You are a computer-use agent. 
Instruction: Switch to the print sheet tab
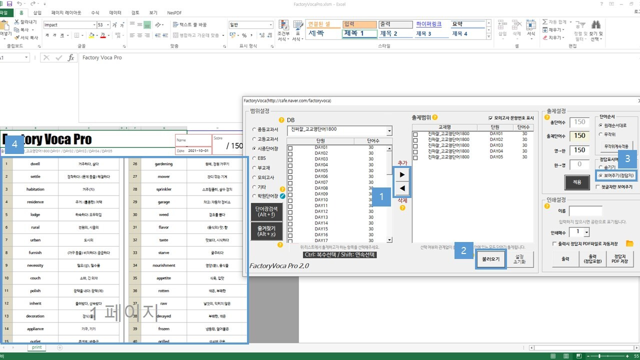pyautogui.click(x=37, y=347)
